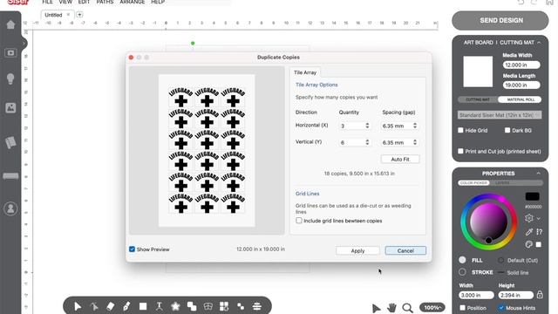Click the lightbulb ideas icon in sidebar
The width and height of the screenshot is (558, 314).
[10, 78]
